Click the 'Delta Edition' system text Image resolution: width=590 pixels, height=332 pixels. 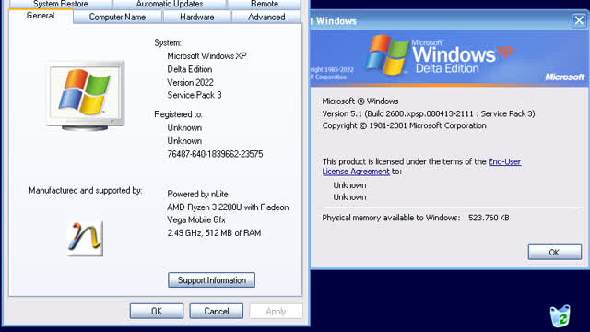(190, 69)
